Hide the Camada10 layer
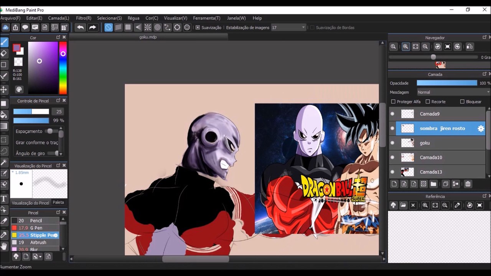The width and height of the screenshot is (491, 276). 392,158
